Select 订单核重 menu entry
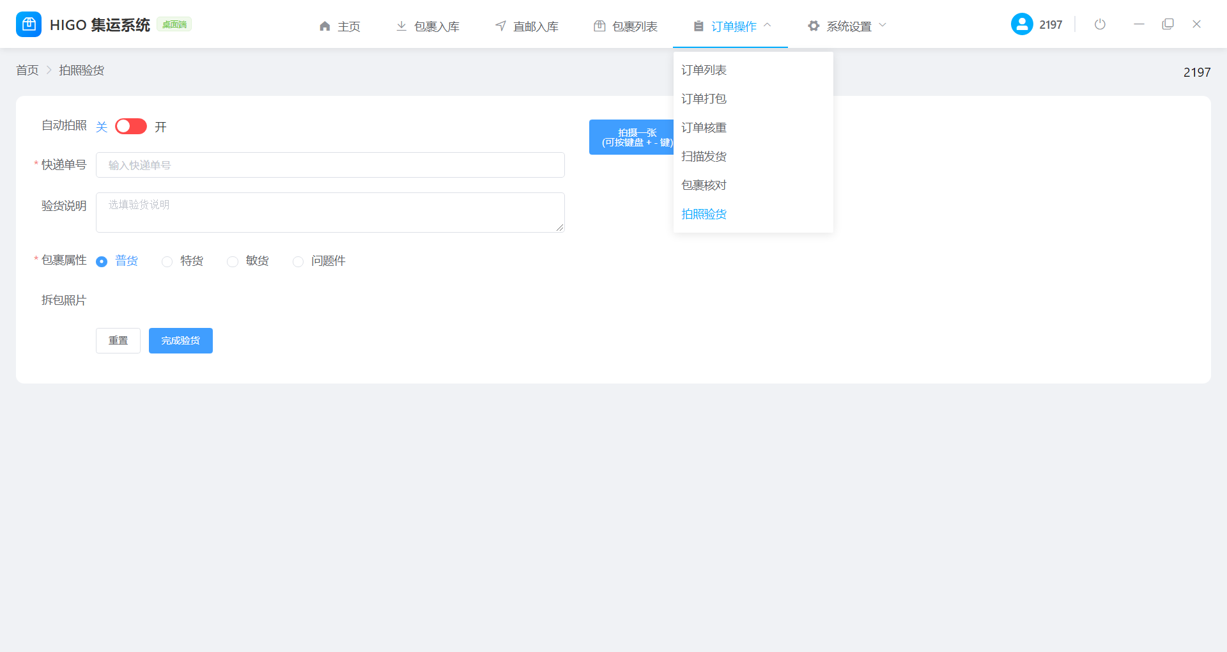1227x652 pixels. click(x=753, y=128)
